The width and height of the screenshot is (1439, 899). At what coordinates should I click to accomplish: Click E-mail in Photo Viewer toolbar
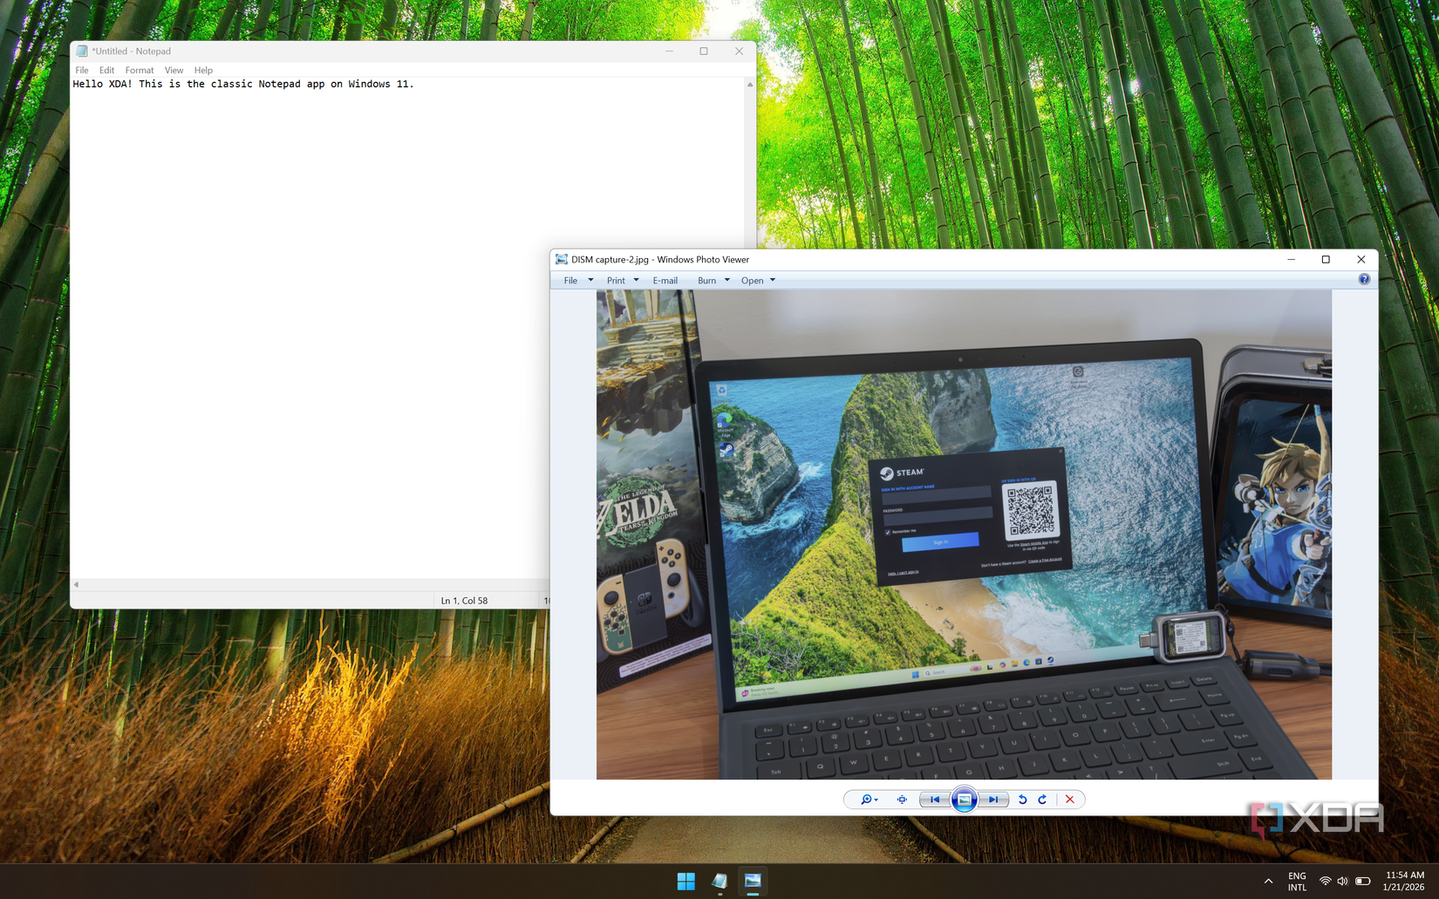(x=665, y=281)
